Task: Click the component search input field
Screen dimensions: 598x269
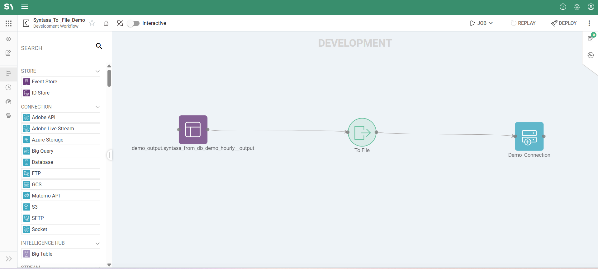Action: (58, 48)
